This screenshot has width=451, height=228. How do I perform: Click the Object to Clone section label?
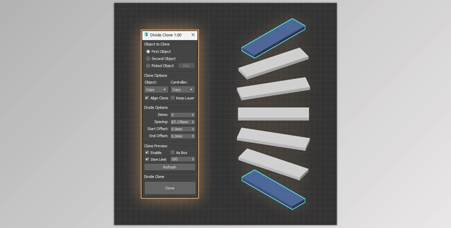[x=157, y=44]
